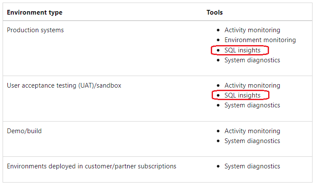Click the "Demo/build" environment label
Screen dimensions: 316x186
tap(24, 131)
